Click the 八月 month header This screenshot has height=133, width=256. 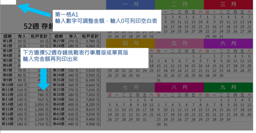click(x=179, y=87)
